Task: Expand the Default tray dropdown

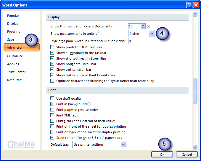Action: [x=123, y=144]
